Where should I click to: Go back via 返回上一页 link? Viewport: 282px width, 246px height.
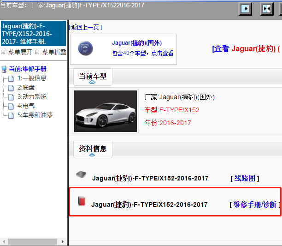pos(85,27)
